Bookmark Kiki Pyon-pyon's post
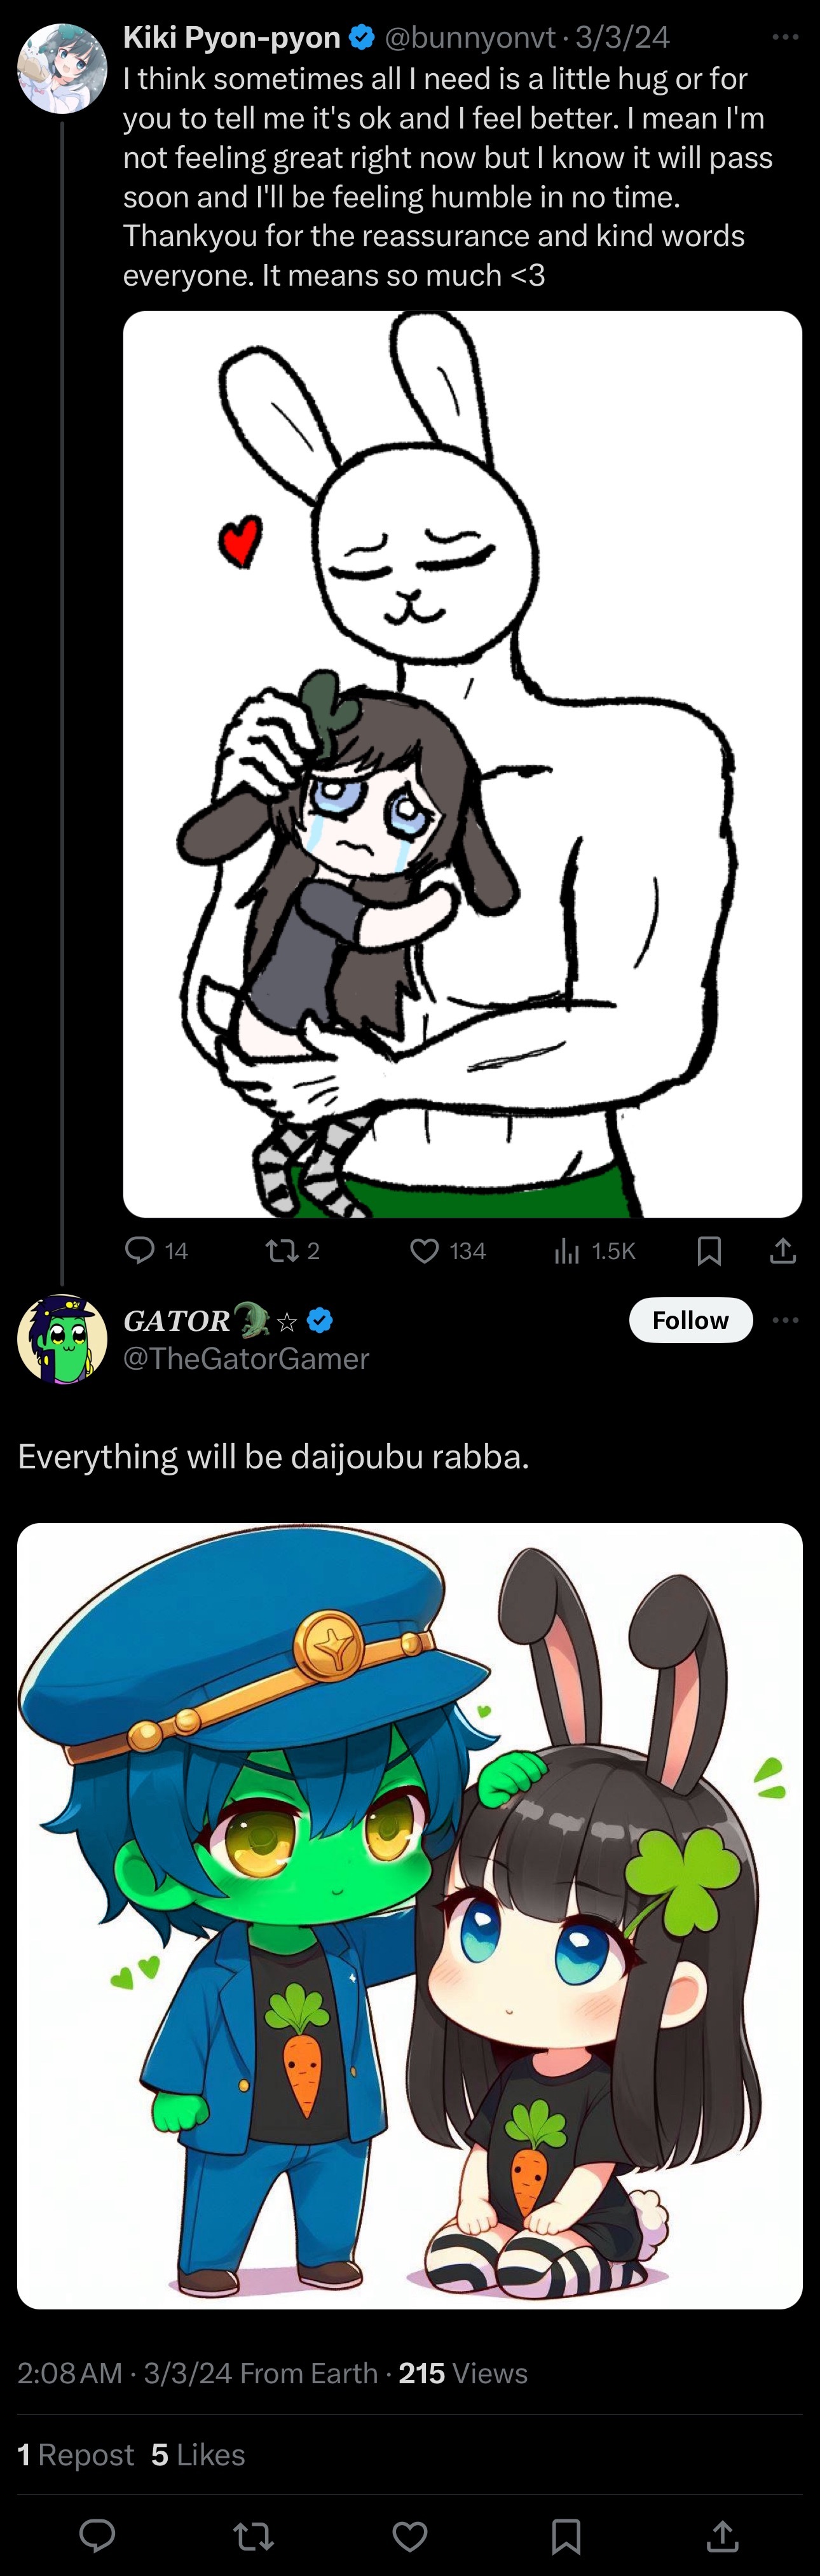The image size is (820, 2576). click(709, 1250)
